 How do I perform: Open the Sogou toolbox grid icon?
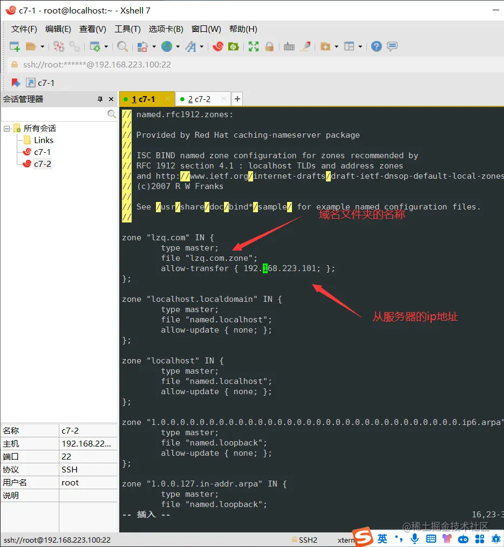pos(480,539)
